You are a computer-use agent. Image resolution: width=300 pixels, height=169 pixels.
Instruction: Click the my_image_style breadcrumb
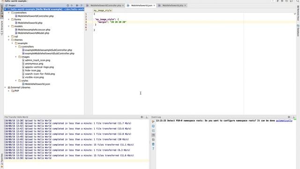pyautogui.click(x=103, y=10)
